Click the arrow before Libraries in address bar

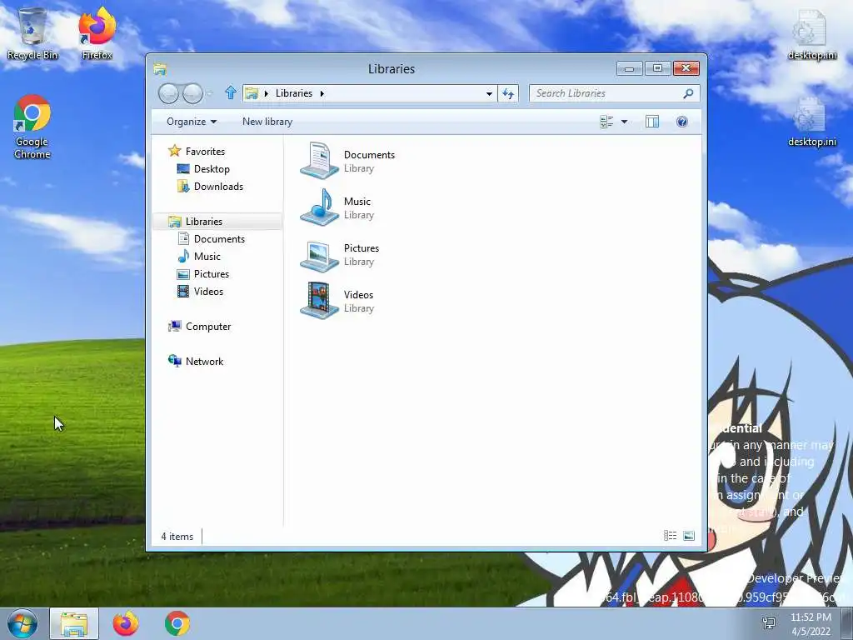tap(266, 93)
